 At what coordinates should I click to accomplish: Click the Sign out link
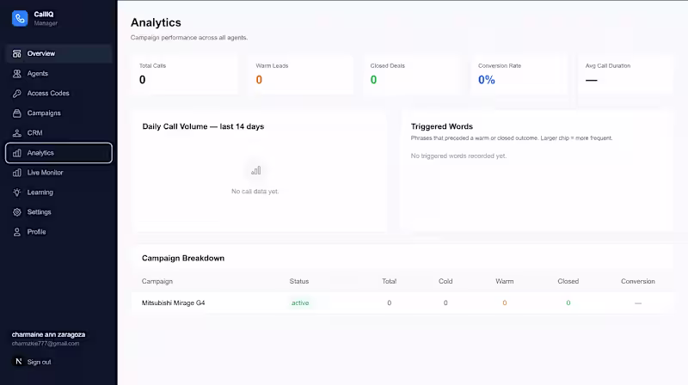click(x=39, y=362)
